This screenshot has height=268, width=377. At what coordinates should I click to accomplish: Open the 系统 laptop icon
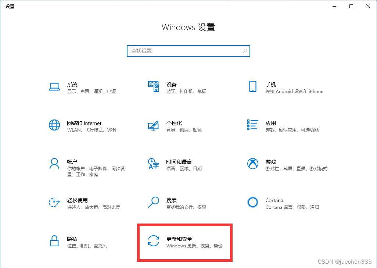[x=54, y=87]
